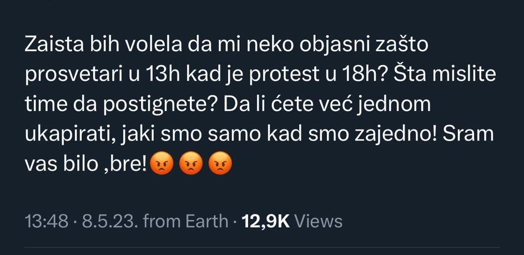
Task: Click the middle angry face emoji
Action: click(190, 164)
